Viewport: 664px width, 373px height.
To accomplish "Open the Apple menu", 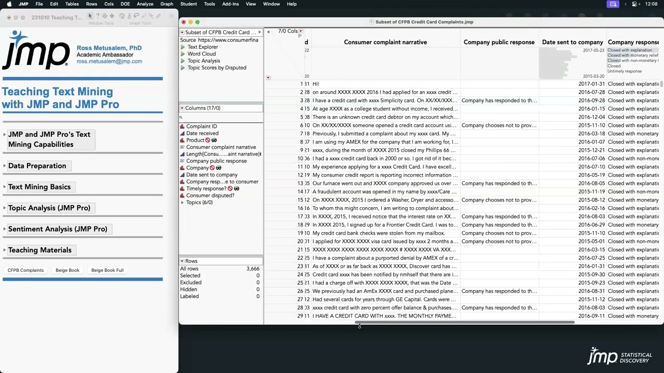I will point(9,4).
